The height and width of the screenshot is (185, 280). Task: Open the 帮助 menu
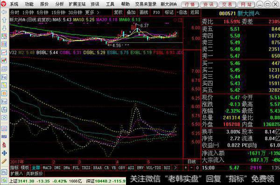tap(126, 4)
